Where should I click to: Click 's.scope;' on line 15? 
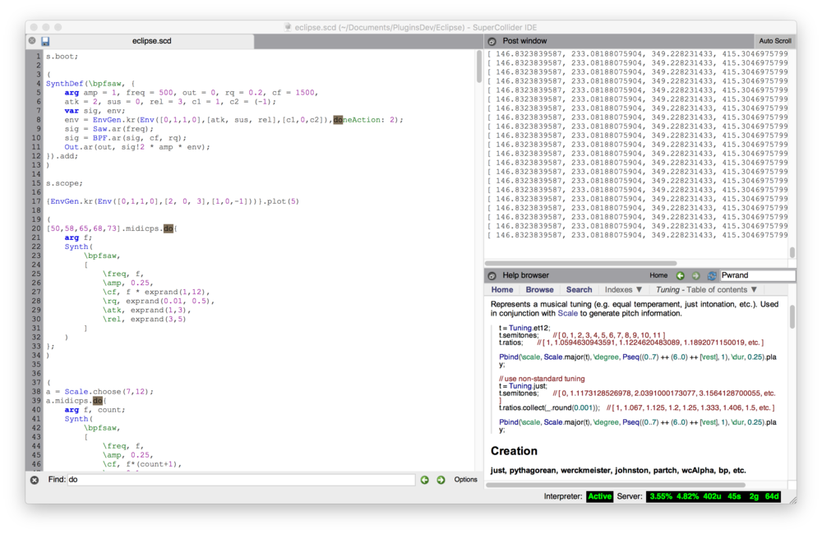(64, 183)
